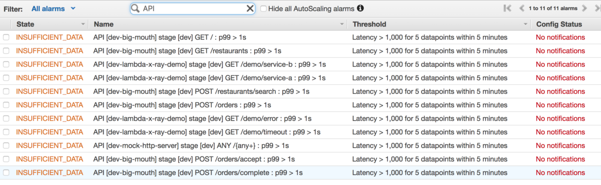Open the Name column dropdown arrow

pyautogui.click(x=342, y=24)
